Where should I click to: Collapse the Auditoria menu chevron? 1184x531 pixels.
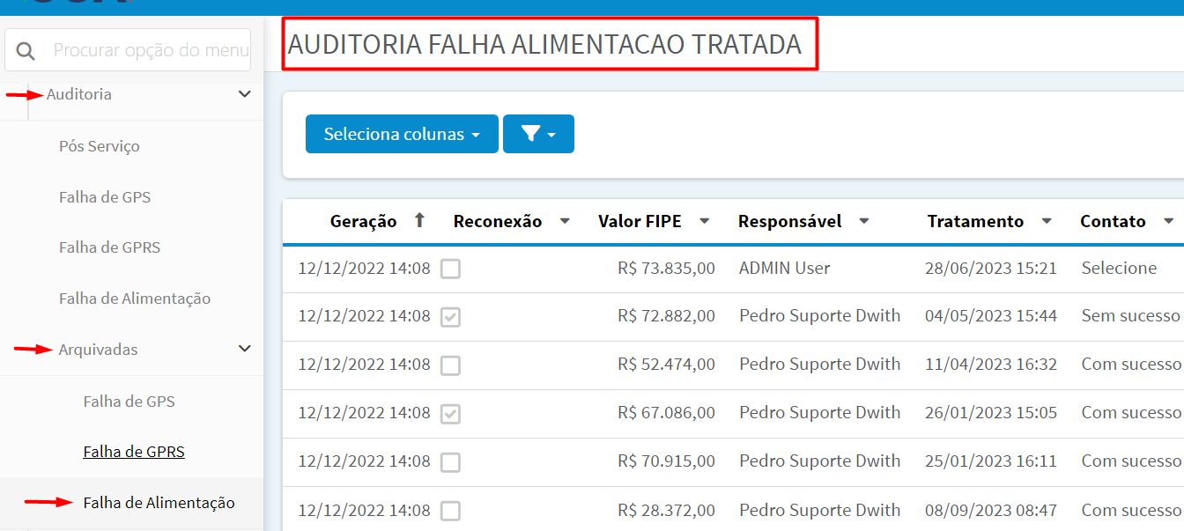[x=245, y=94]
